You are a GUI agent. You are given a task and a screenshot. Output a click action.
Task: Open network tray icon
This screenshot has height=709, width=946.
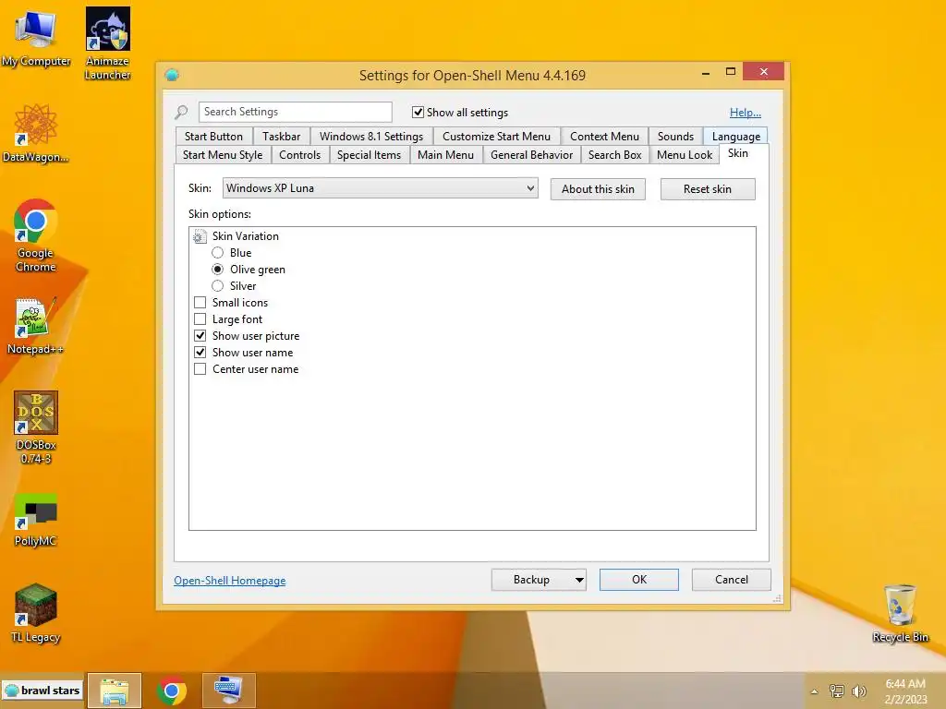coord(836,691)
